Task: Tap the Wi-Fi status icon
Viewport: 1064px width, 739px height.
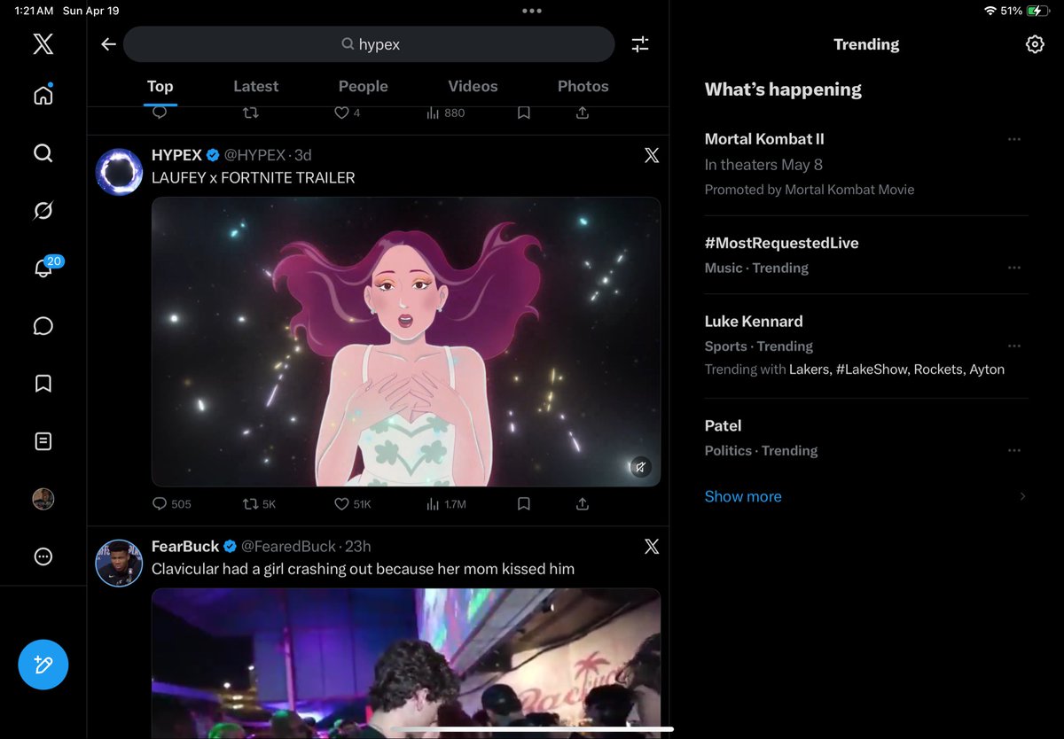Action: coord(990,11)
